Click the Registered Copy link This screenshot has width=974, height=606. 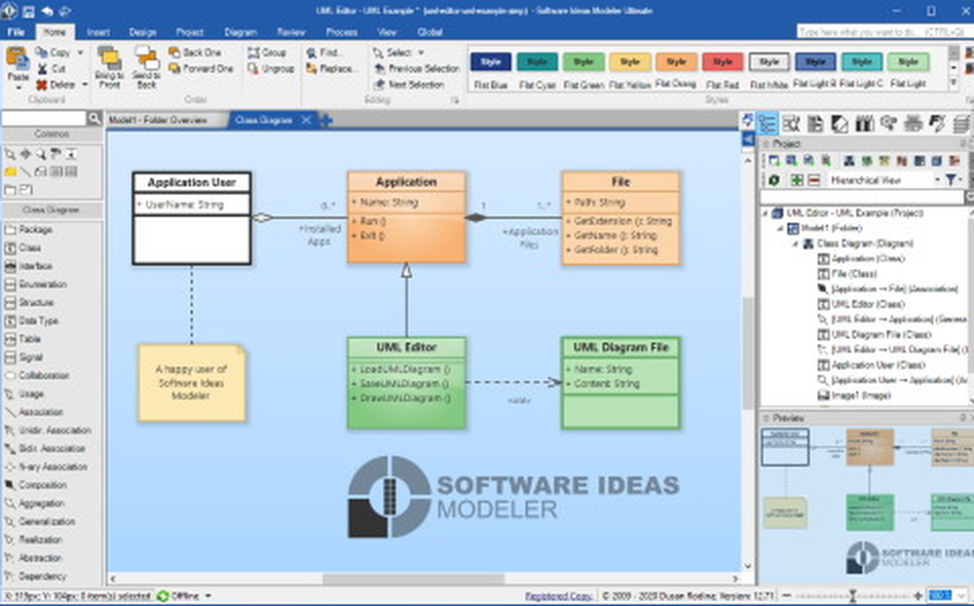point(558,595)
